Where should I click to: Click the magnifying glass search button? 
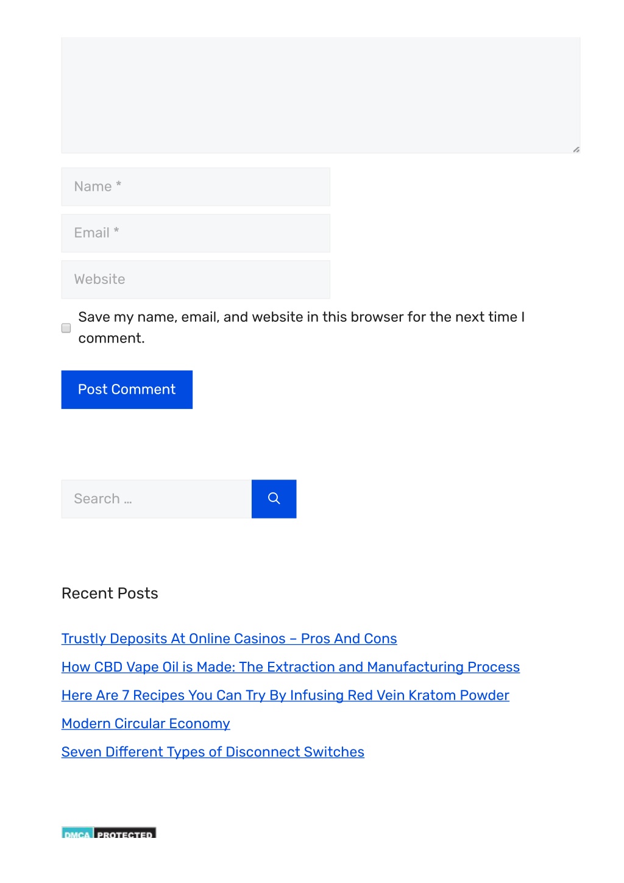point(274,498)
